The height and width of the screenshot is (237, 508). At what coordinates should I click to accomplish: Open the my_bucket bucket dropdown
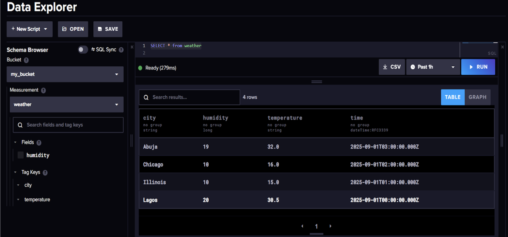[65, 74]
